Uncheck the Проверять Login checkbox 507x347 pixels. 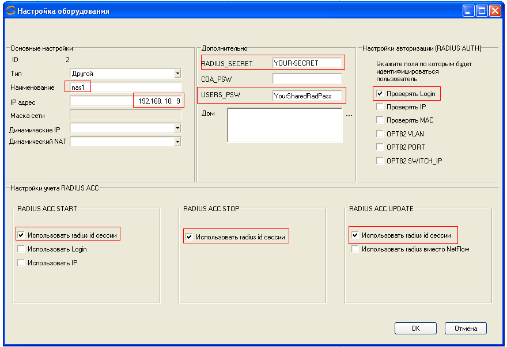click(x=380, y=93)
